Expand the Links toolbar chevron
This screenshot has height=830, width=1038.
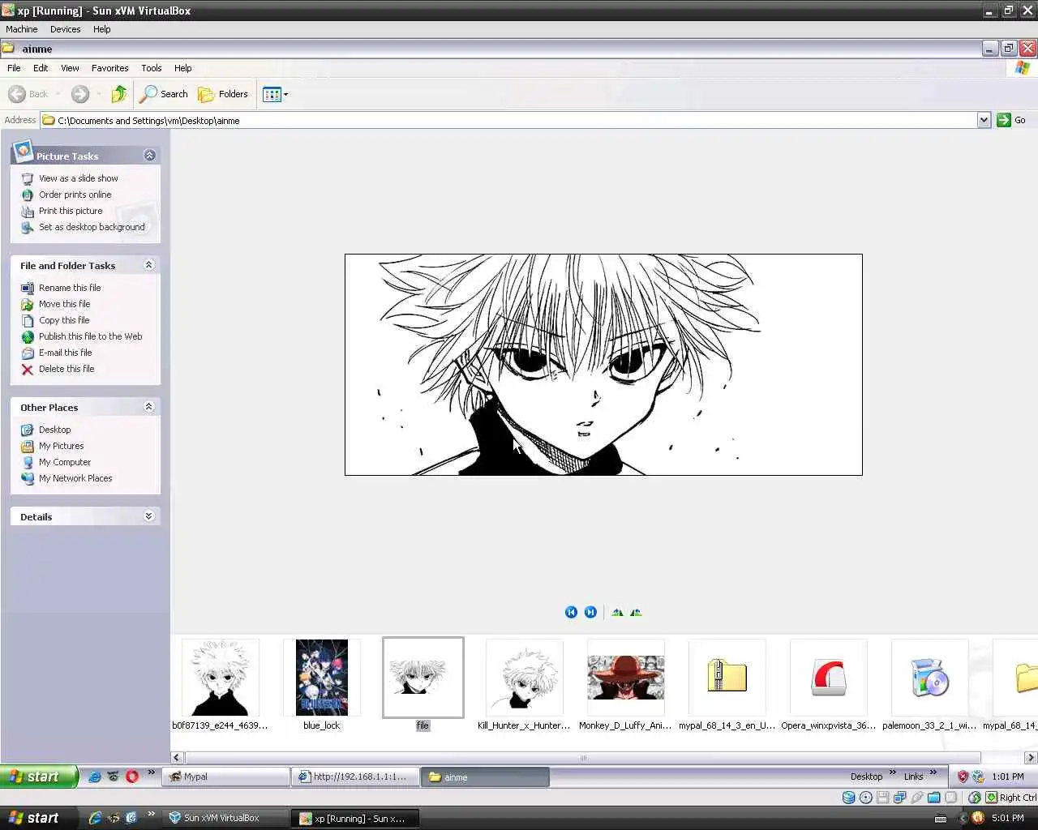[x=933, y=772]
